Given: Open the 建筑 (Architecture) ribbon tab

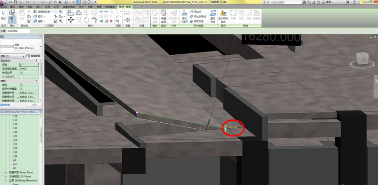Looking at the screenshot, I should 12,7.
